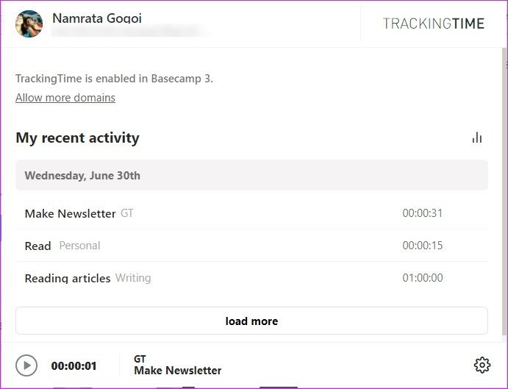Click the load more button
The image size is (508, 389).
click(251, 321)
